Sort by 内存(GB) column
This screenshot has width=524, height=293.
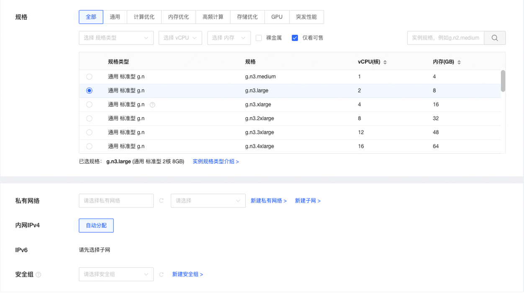coord(459,62)
